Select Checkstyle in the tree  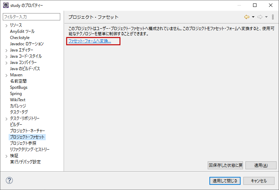(x=20, y=38)
